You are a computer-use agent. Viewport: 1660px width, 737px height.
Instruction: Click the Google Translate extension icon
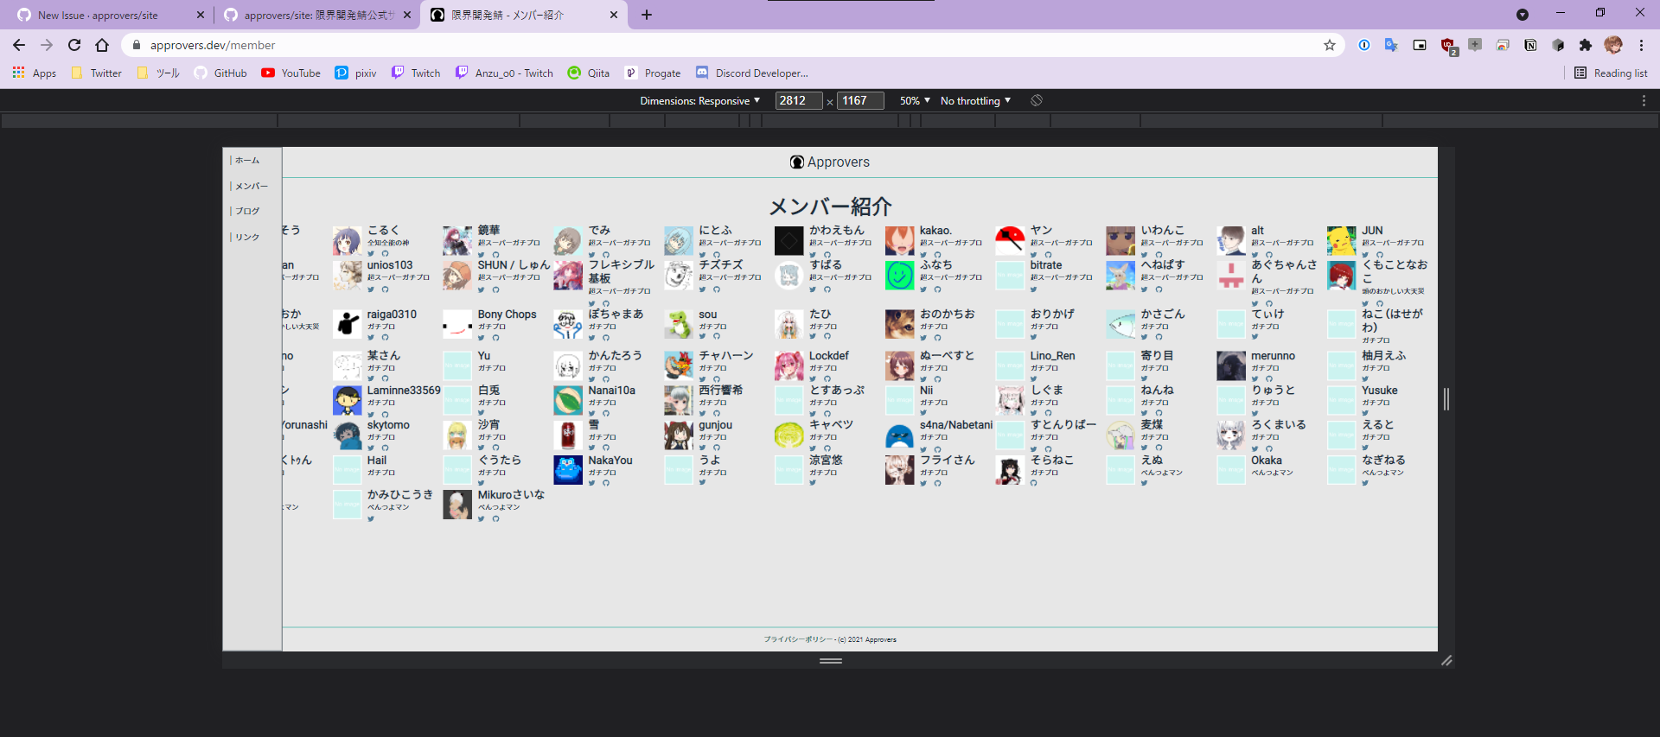1391,45
